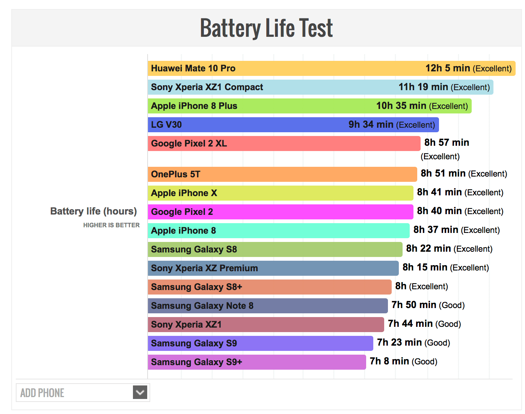Select the magenta Google Pixel 2 bar
Image resolution: width=525 pixels, height=414 pixels.
(x=280, y=212)
